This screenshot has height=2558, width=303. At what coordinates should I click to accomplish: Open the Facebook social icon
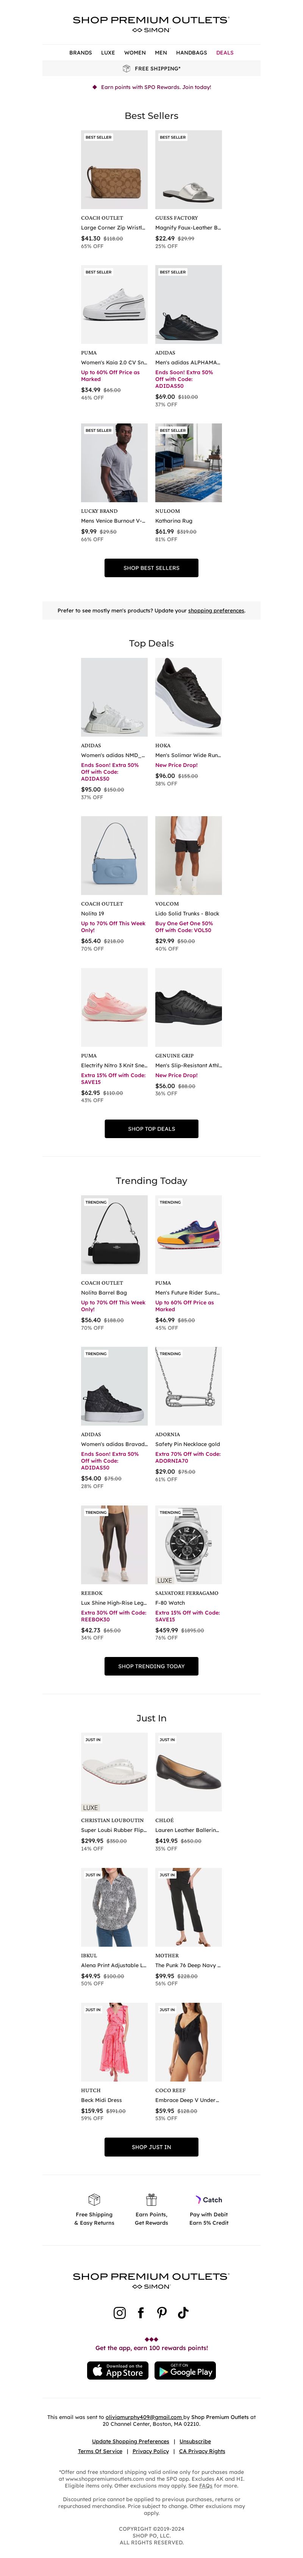[x=141, y=2313]
